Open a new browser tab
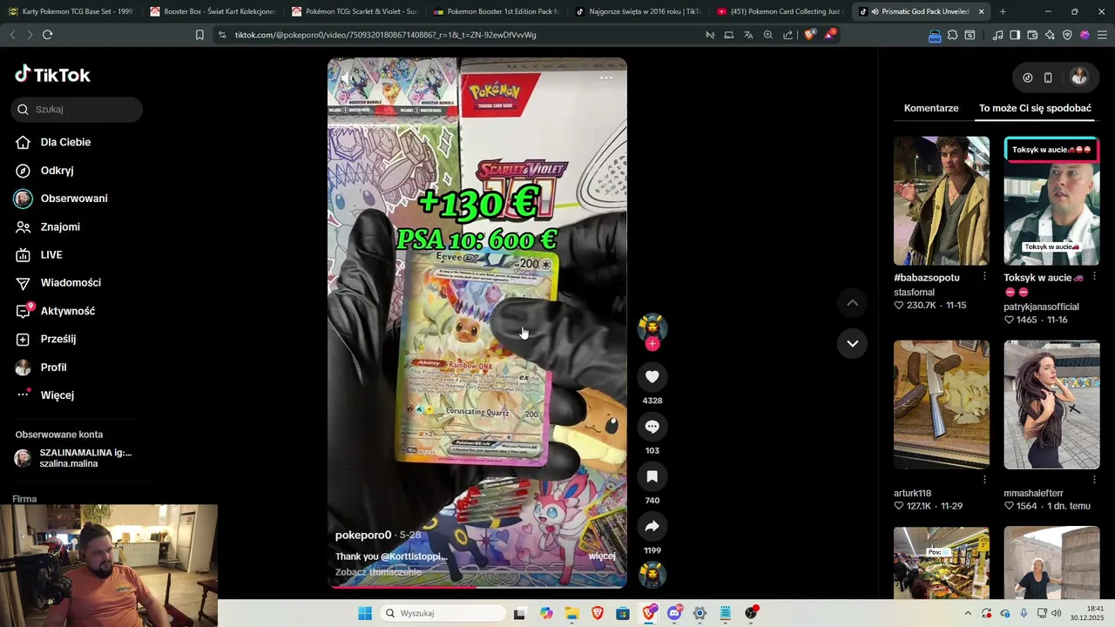Screen dimensions: 1115x627 tap(1003, 11)
